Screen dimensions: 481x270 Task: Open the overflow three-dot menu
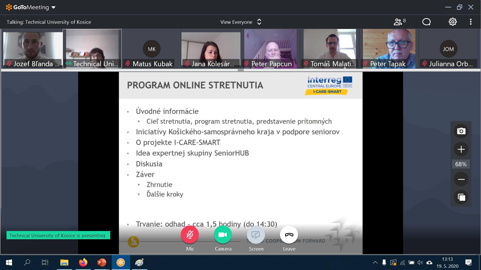click(x=471, y=22)
